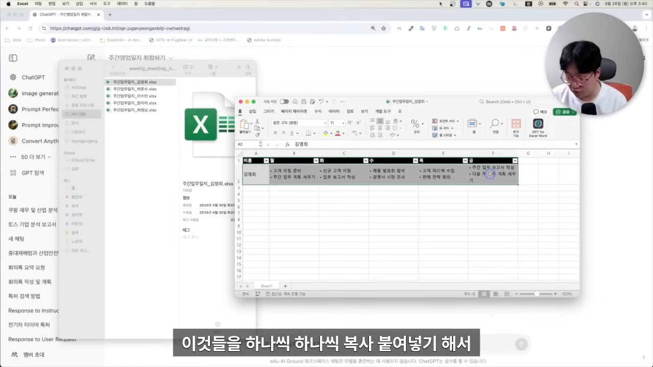Select the yellow fill color tool
653x367 pixels.
(325, 134)
